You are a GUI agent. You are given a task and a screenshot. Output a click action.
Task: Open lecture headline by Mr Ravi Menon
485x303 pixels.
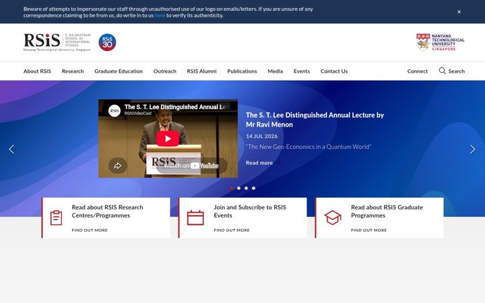tap(315, 120)
